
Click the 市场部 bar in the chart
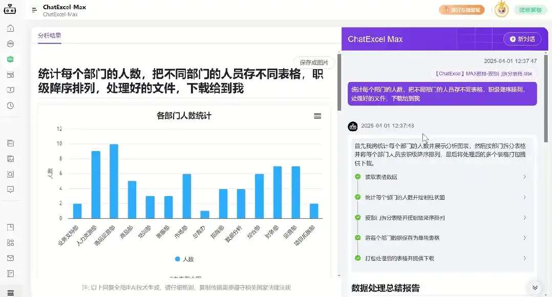click(186, 196)
